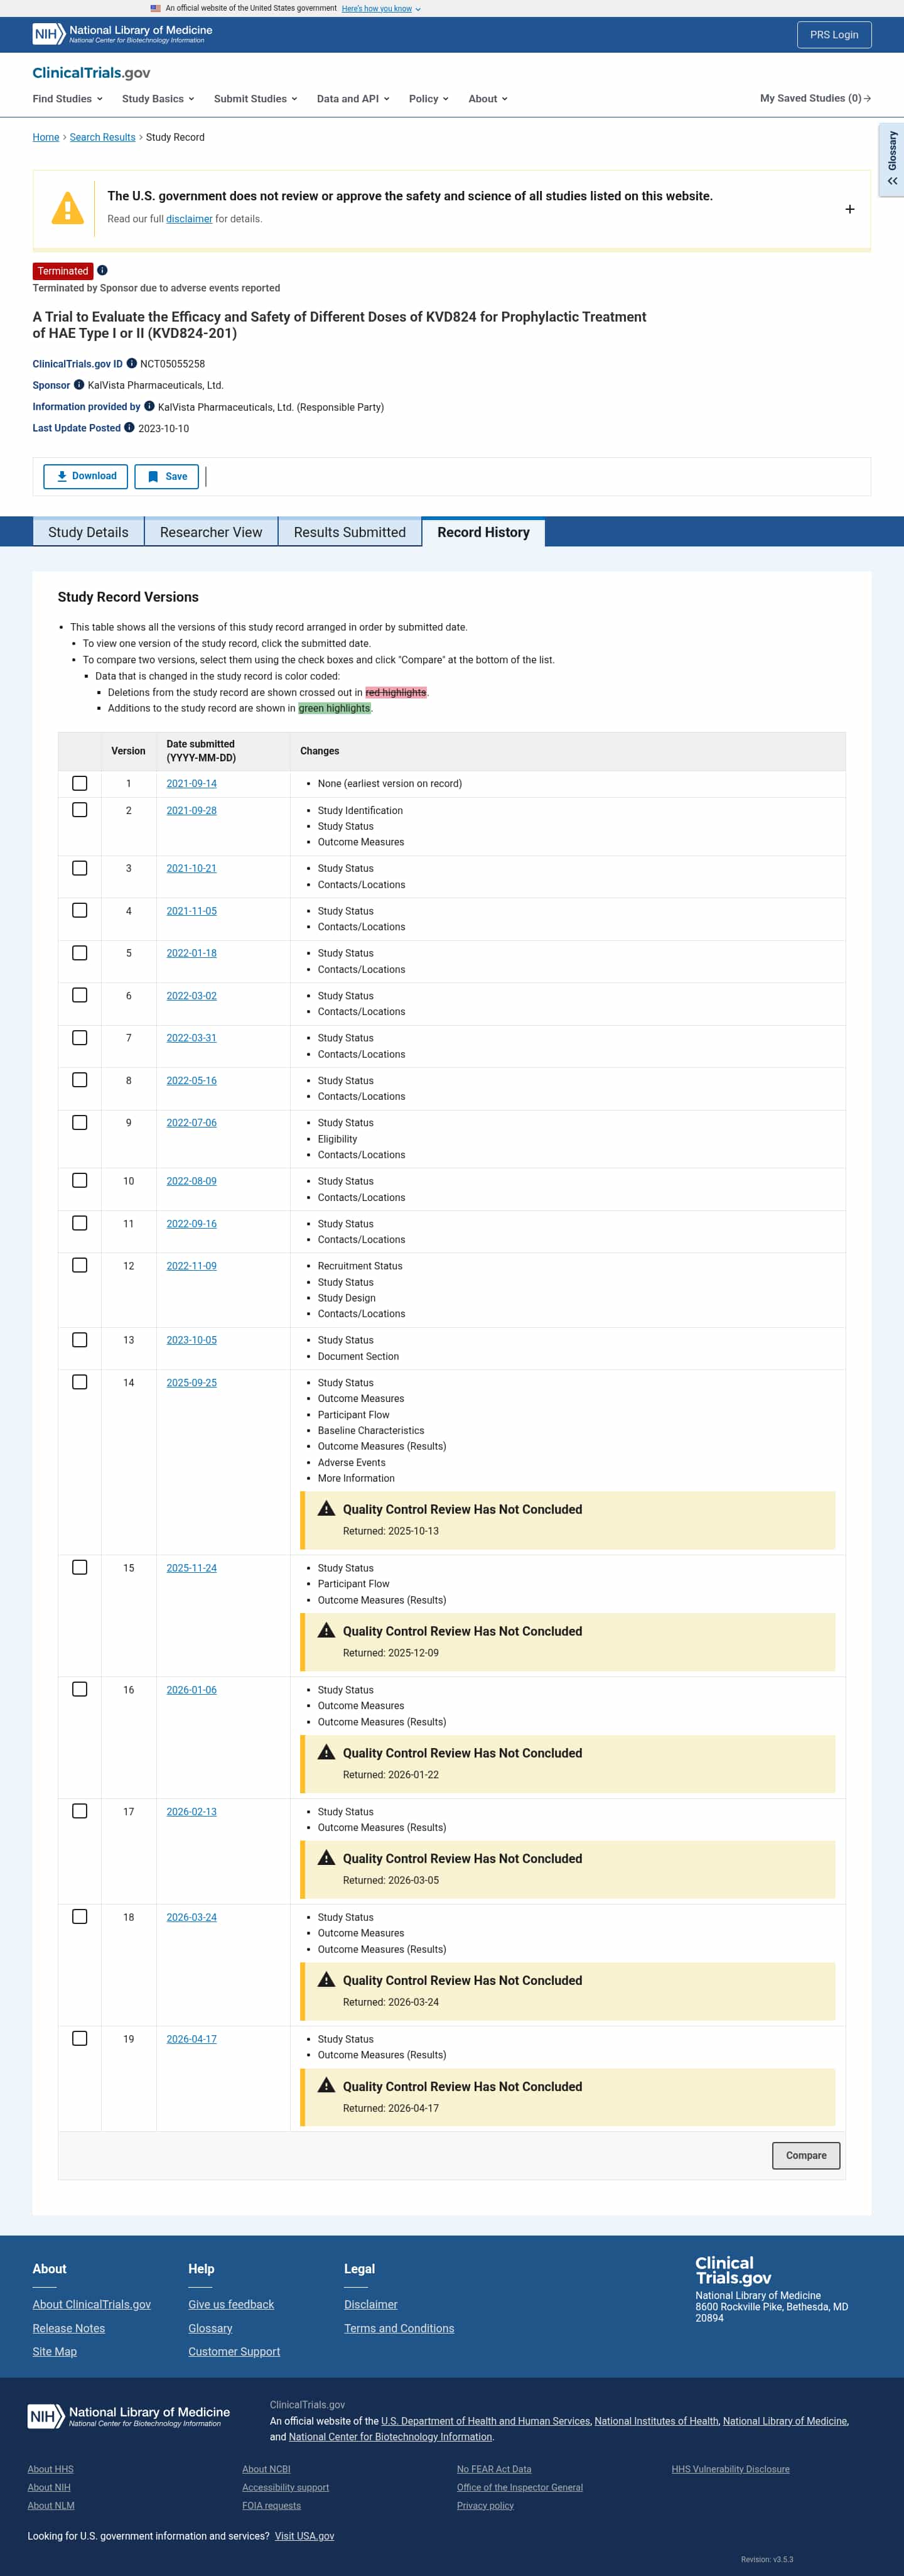The image size is (904, 2576).
Task: Open version submitted 2021-09-14
Action: point(192,784)
